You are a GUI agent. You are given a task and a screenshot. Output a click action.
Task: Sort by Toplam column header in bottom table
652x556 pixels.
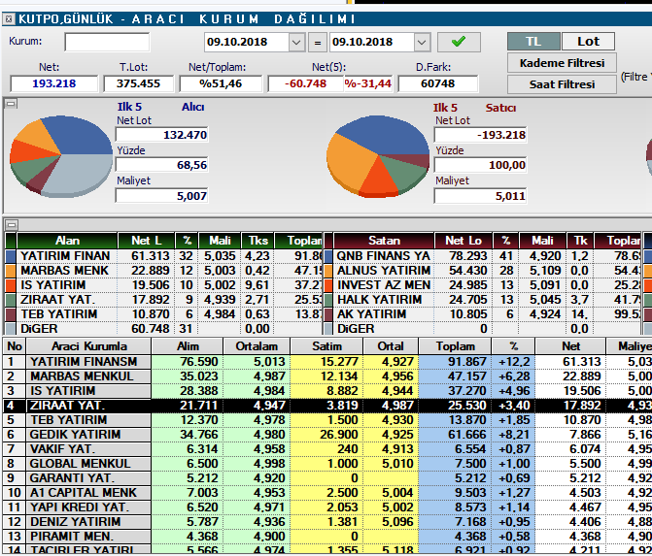click(x=455, y=346)
